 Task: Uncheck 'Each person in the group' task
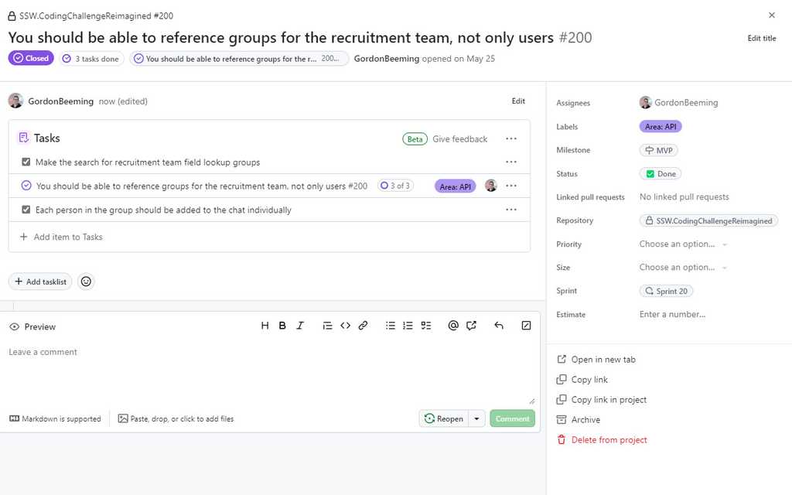[x=26, y=210]
